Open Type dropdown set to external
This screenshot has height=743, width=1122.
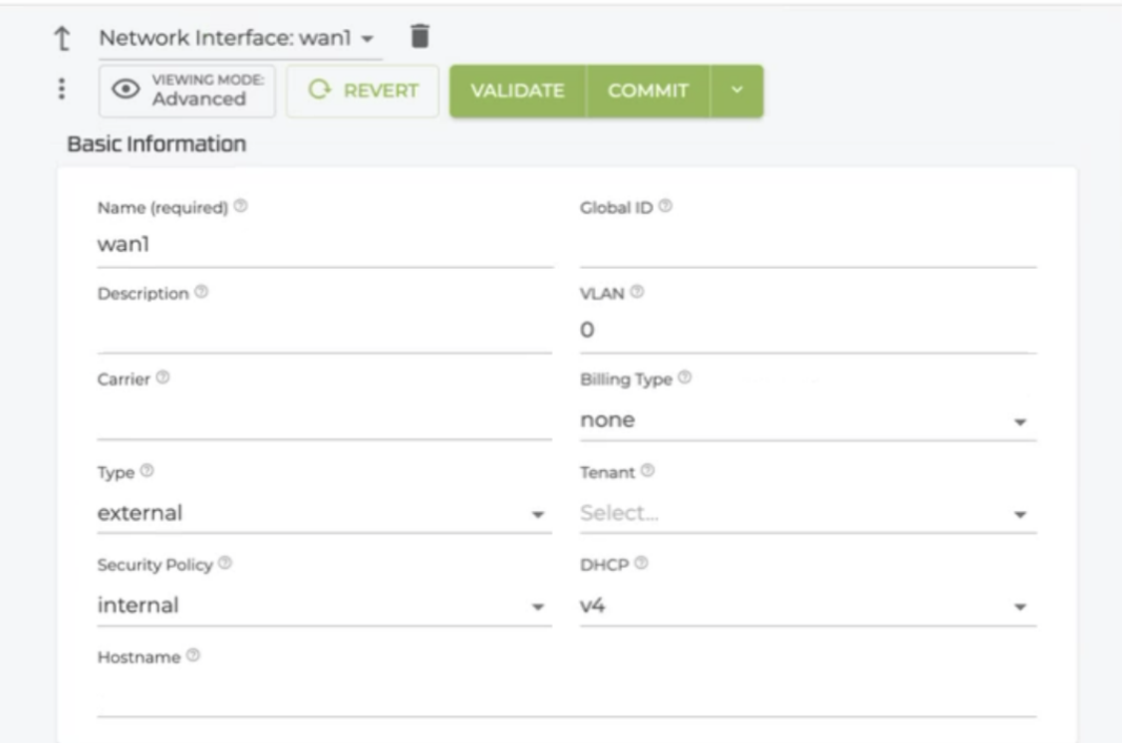pyautogui.click(x=325, y=514)
